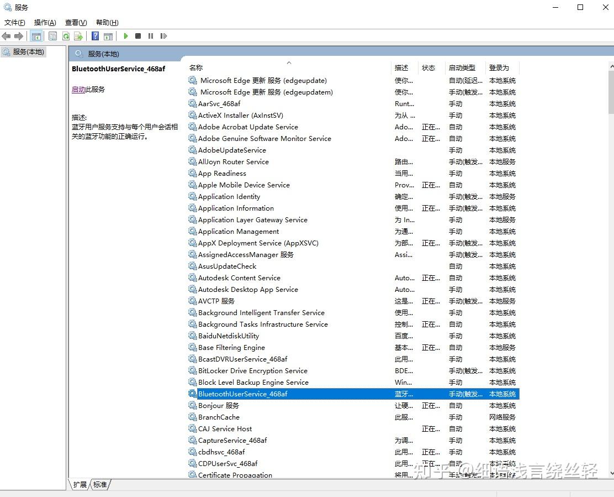Select Apple Mobile Device Service
614x497 pixels.
tap(353, 185)
